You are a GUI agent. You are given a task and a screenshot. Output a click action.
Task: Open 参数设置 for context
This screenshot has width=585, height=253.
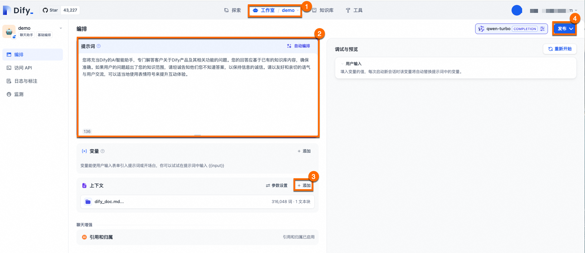pyautogui.click(x=277, y=186)
